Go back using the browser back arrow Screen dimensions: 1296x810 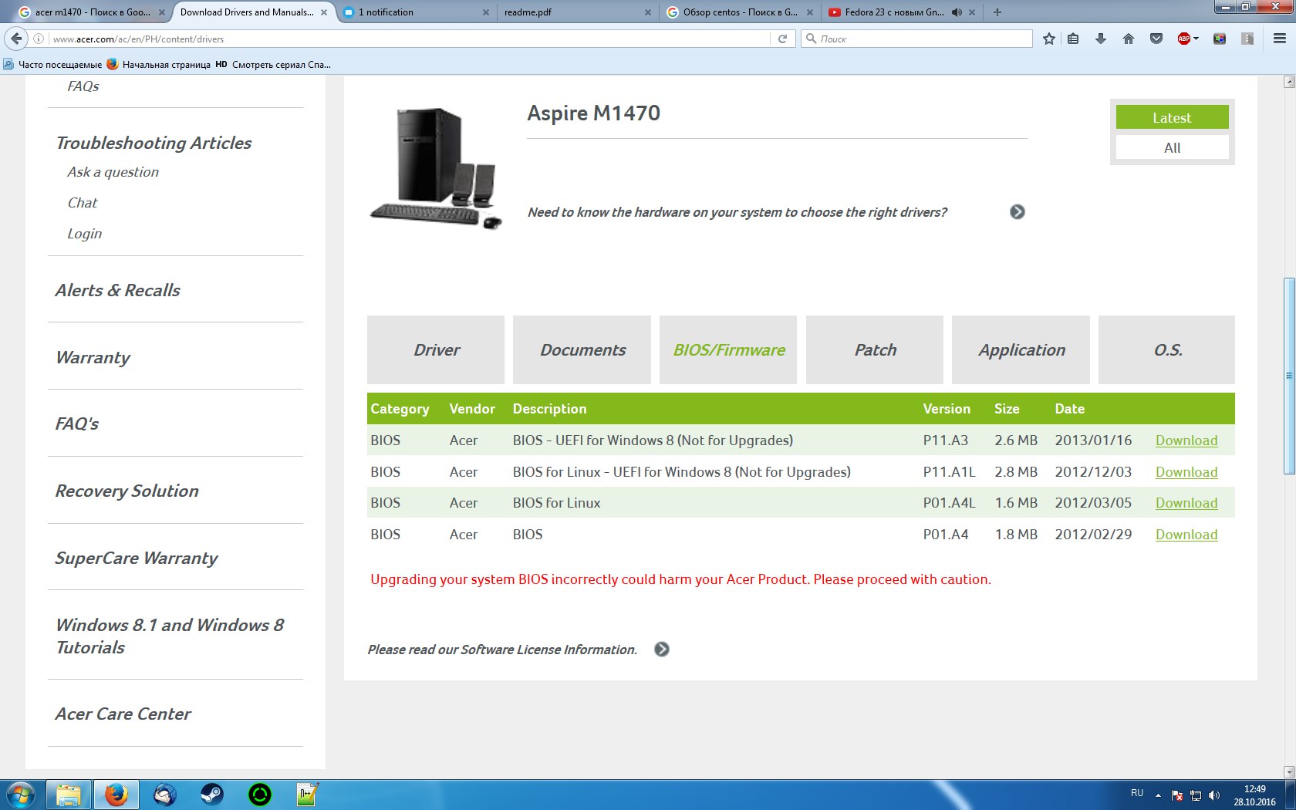16,39
